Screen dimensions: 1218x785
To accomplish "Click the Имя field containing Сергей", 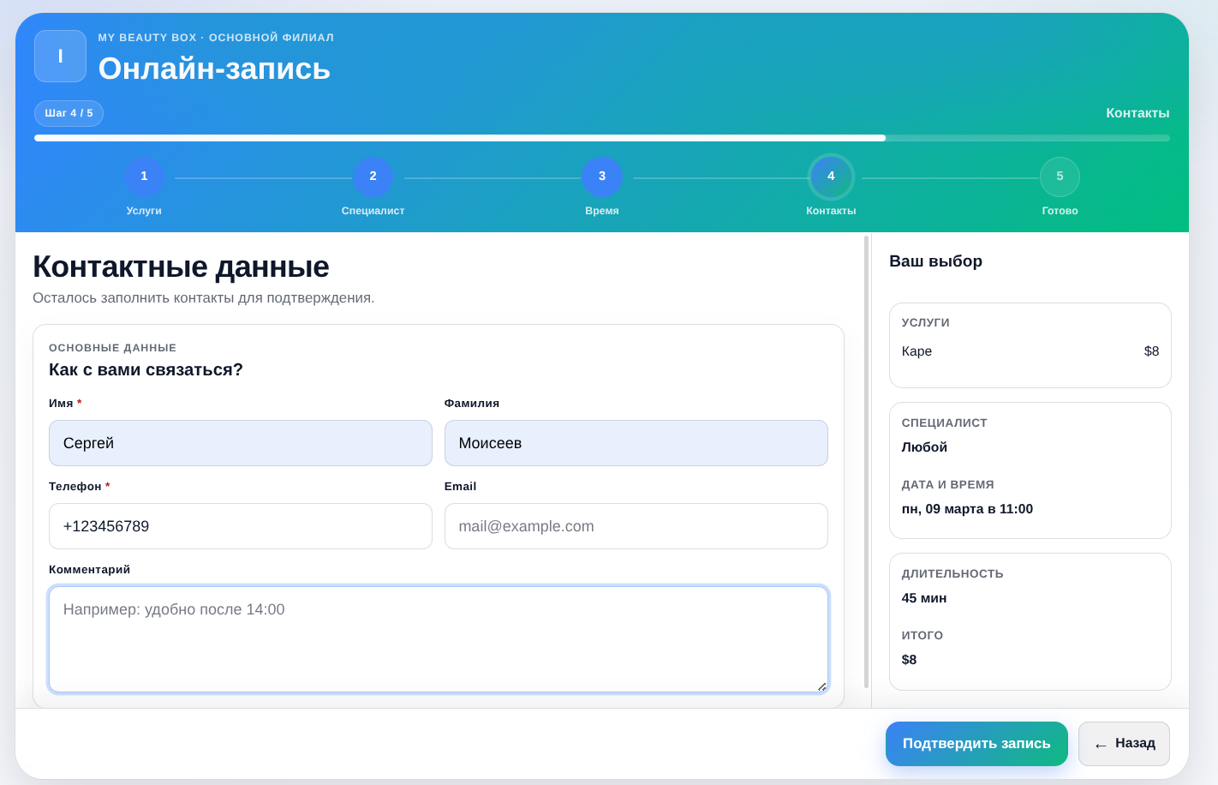I will pos(240,443).
